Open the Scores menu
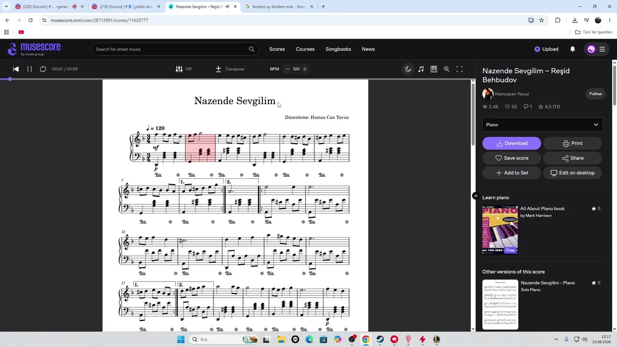Screen dimensions: 617x347 [277, 49]
